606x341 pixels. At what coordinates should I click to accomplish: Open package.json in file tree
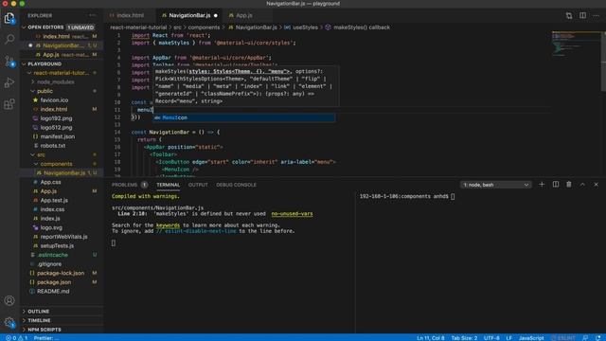coord(54,282)
